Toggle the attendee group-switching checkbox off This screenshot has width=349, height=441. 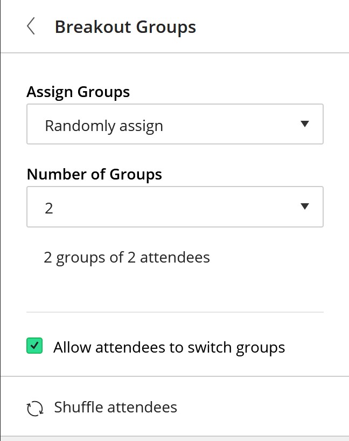click(x=34, y=347)
